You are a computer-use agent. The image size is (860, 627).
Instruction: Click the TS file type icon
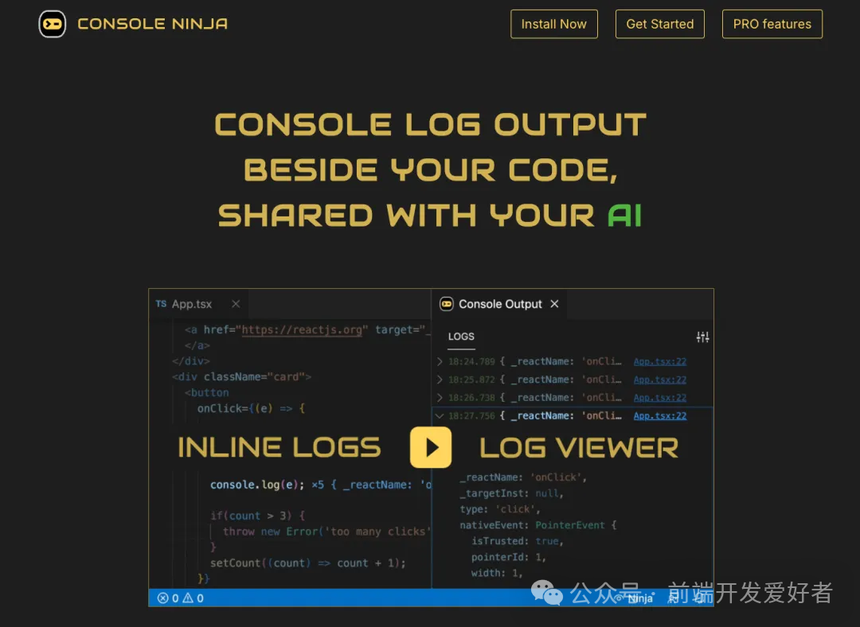coord(161,304)
